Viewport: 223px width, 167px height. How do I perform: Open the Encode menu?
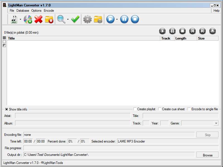(49, 11)
